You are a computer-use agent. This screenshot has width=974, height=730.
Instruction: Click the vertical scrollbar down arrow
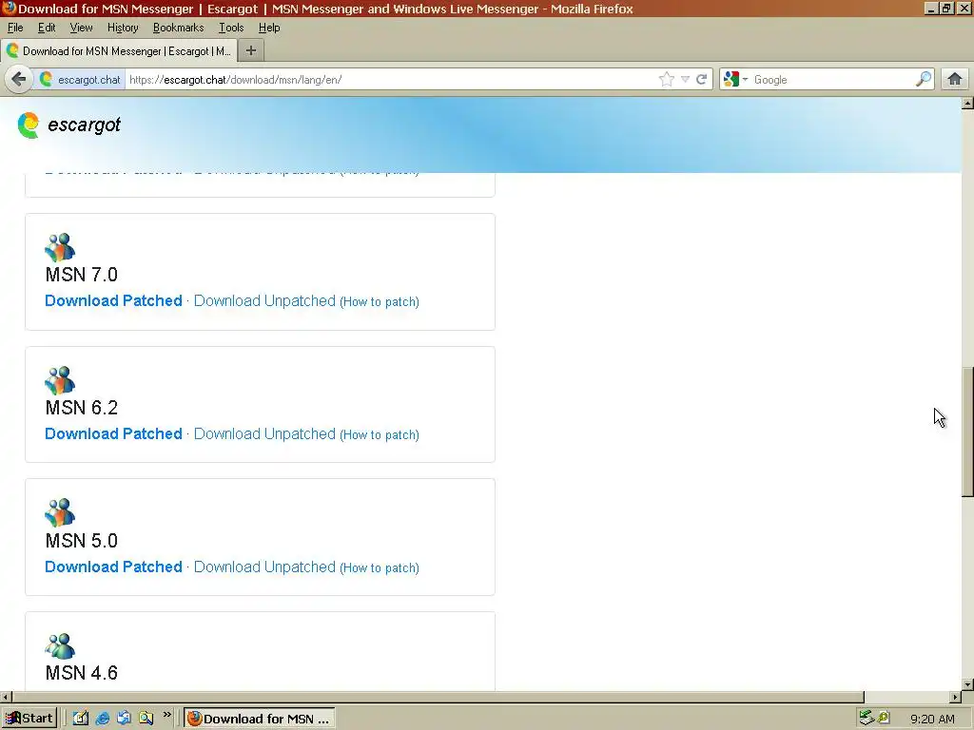pos(967,684)
